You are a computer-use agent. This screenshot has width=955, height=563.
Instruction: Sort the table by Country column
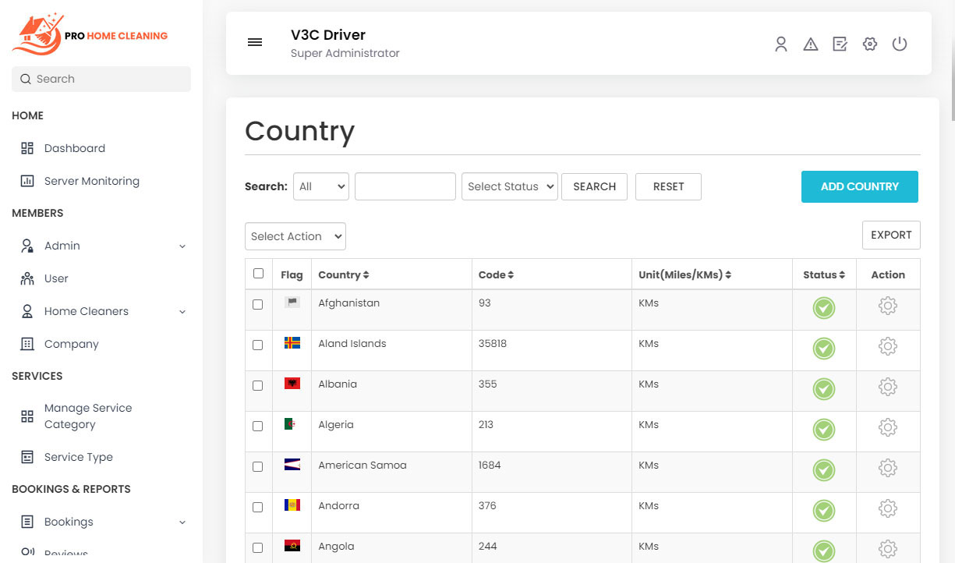344,275
